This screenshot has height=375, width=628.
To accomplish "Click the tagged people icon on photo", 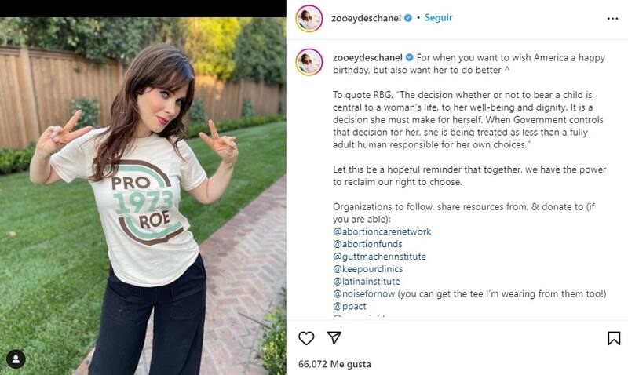I will coord(16,359).
